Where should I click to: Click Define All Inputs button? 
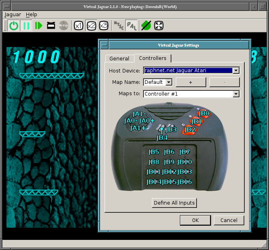click(174, 203)
